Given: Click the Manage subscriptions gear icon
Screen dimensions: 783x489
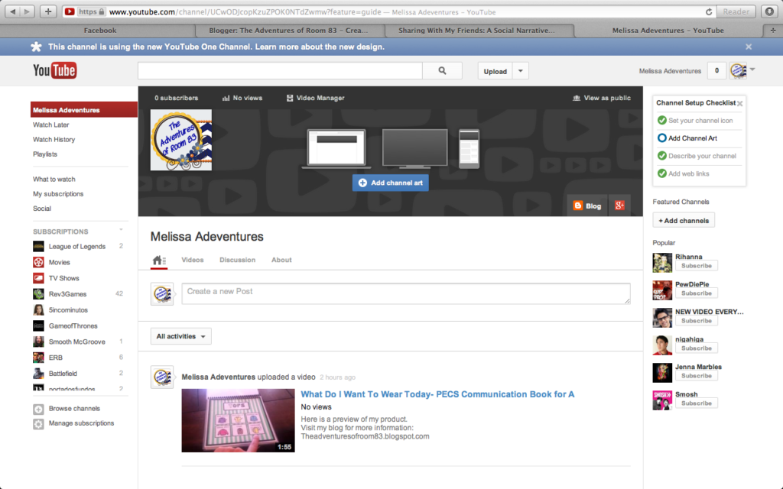Looking at the screenshot, I should (x=38, y=424).
